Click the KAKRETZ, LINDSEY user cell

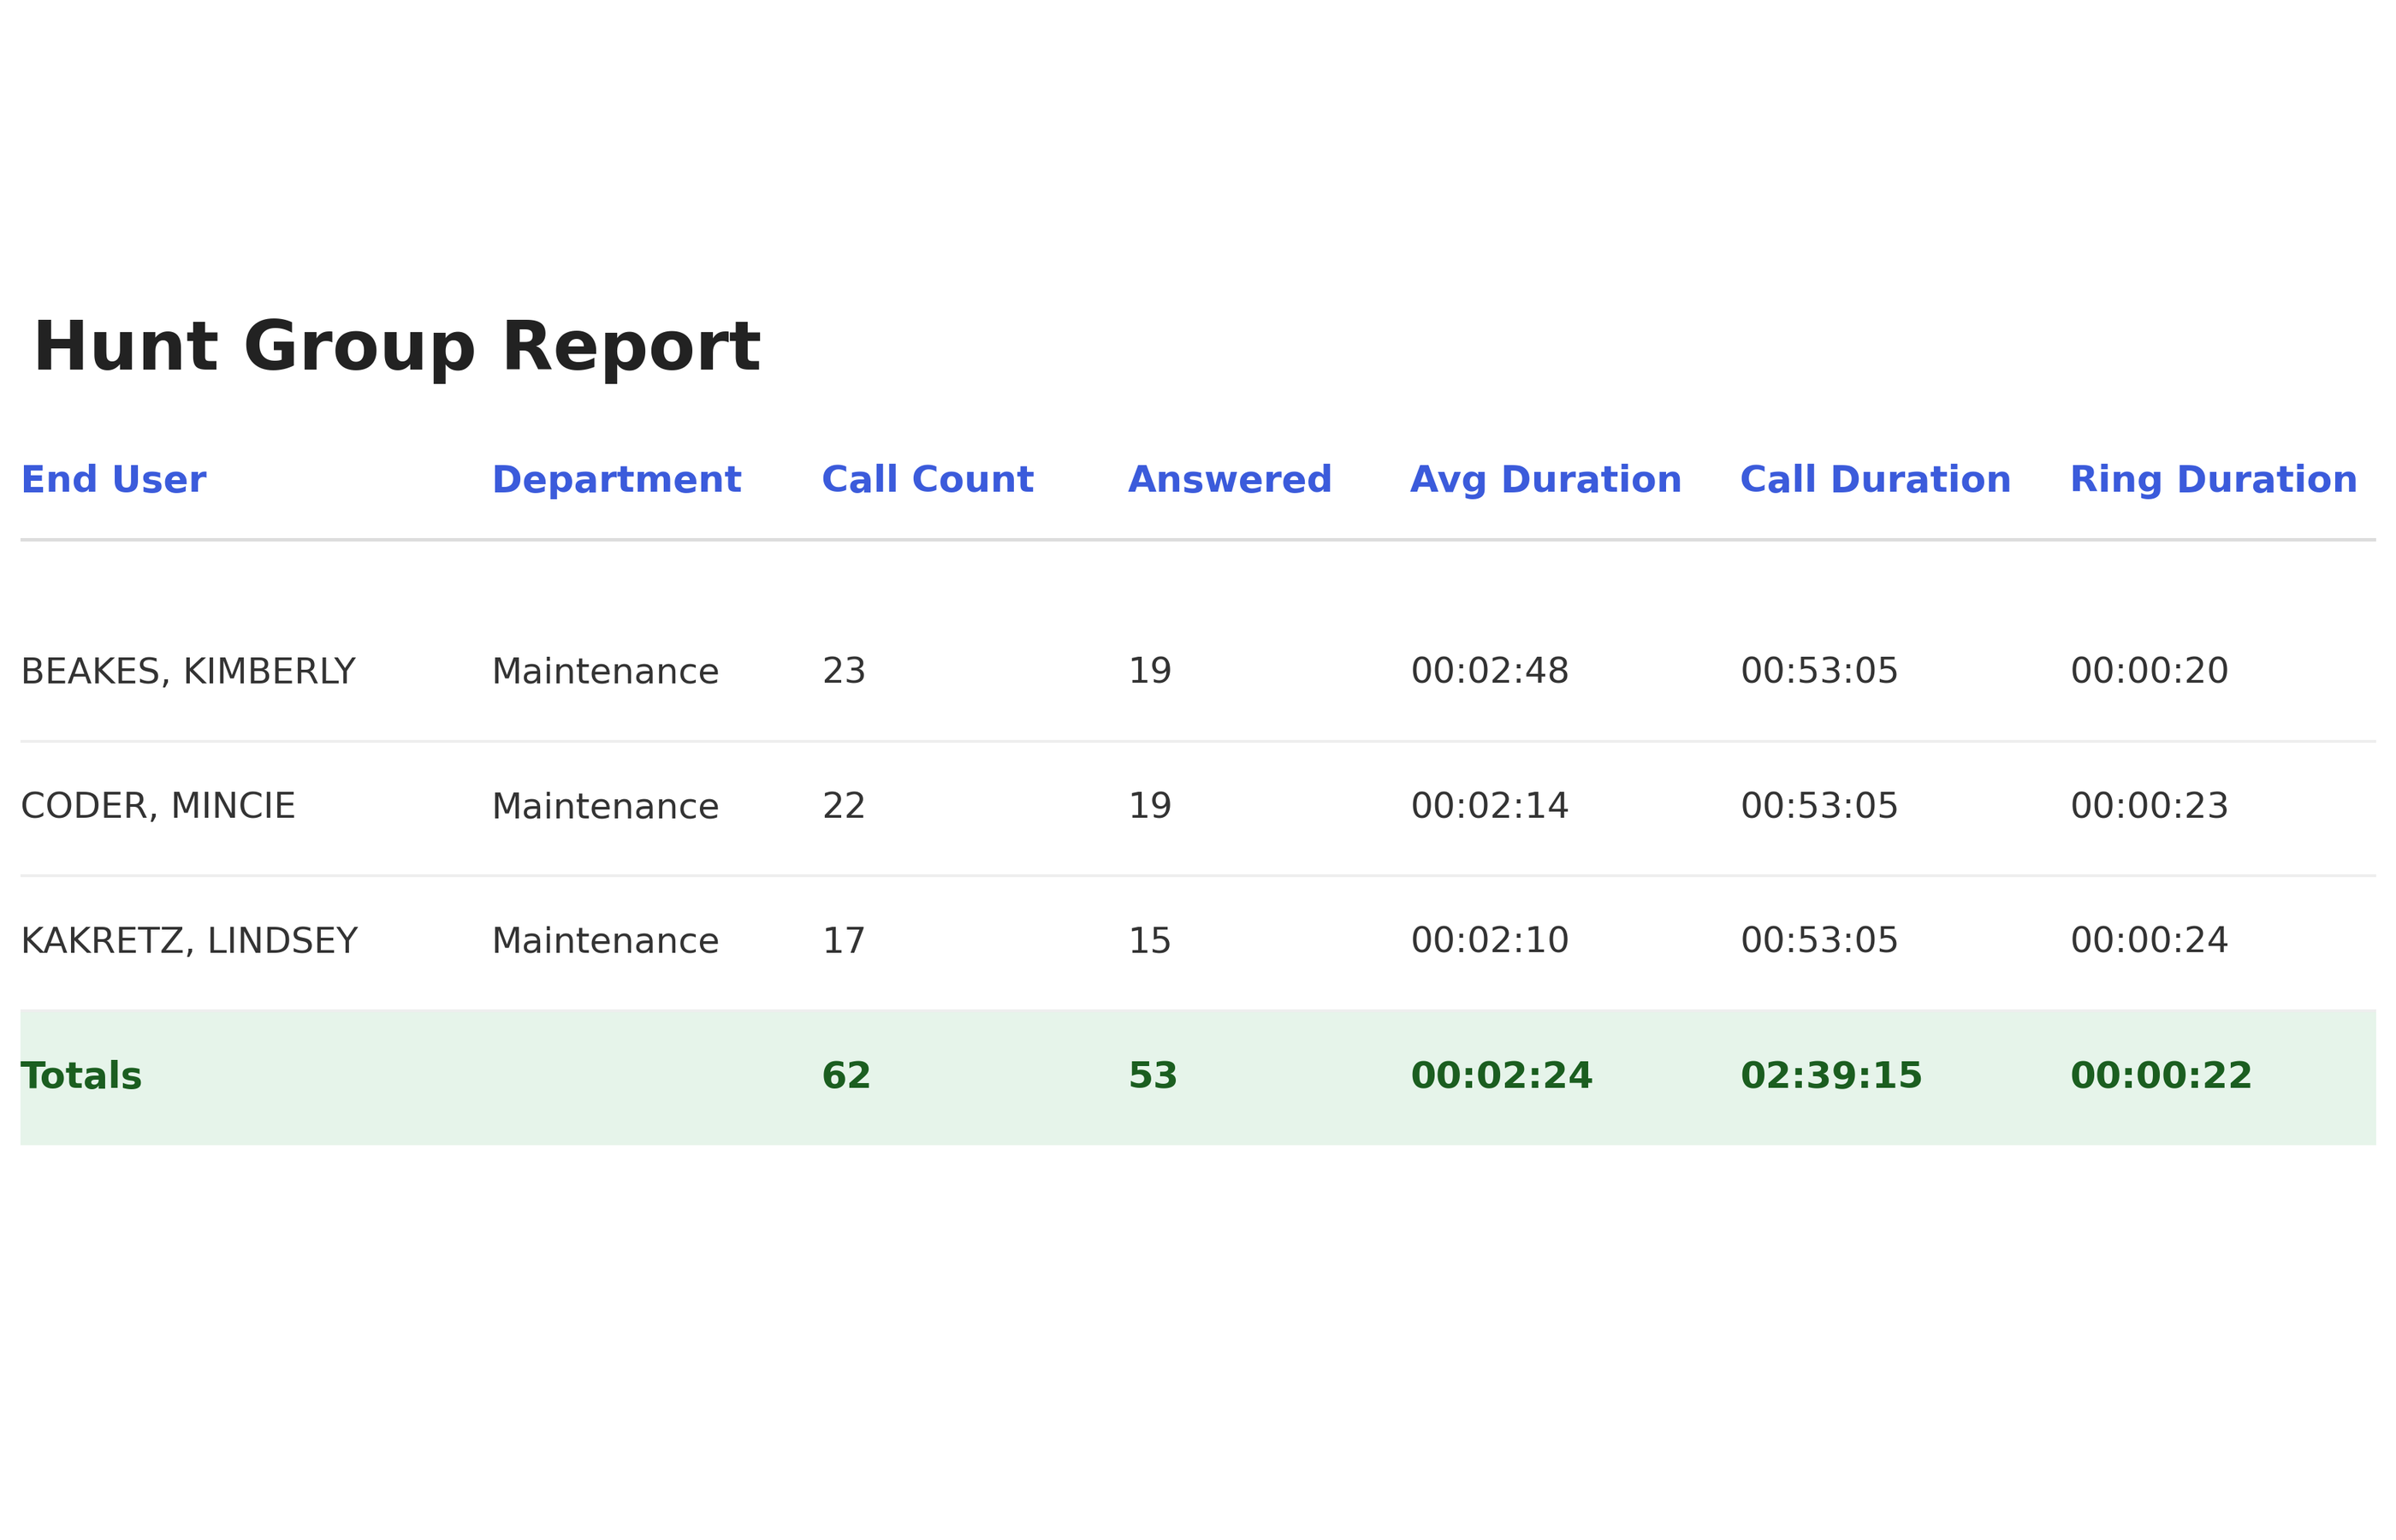pyautogui.click(x=189, y=941)
